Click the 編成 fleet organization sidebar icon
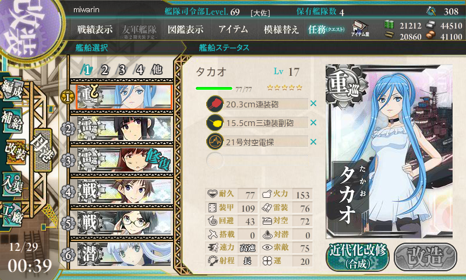The height and width of the screenshot is (280, 466). tap(12, 89)
